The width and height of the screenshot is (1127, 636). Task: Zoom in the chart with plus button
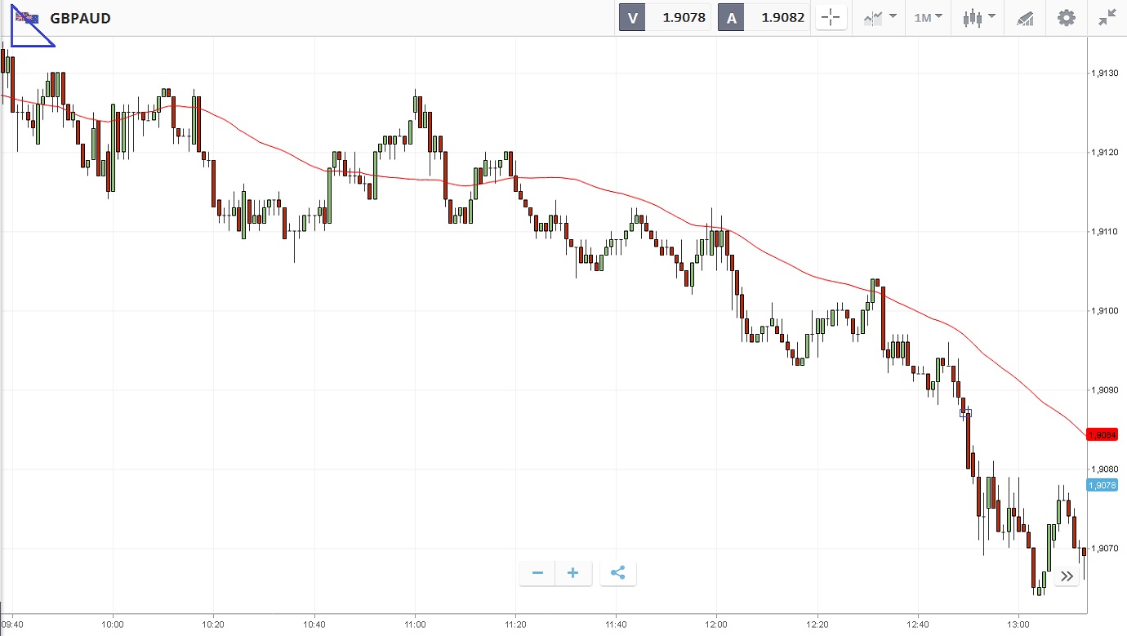coord(573,573)
